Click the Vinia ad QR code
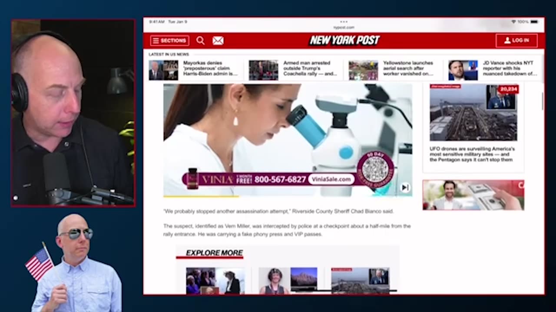The image size is (556, 312). 375,169
